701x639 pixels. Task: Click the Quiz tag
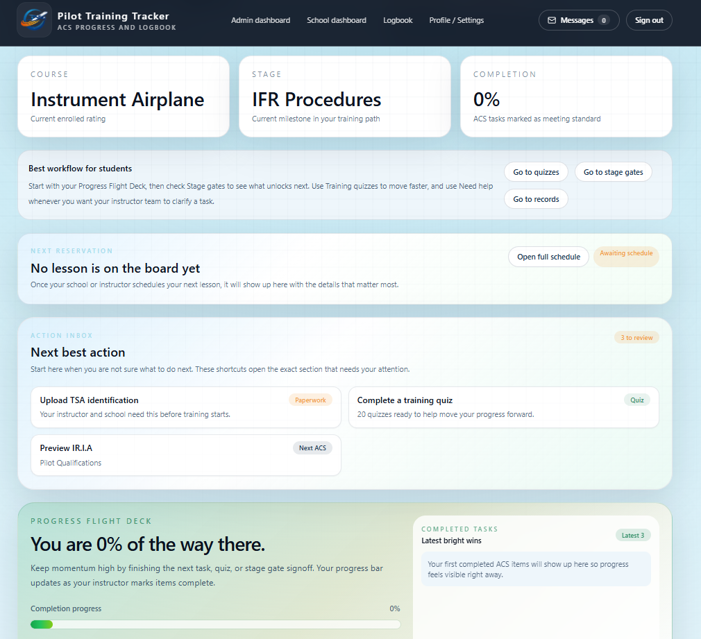pos(637,400)
